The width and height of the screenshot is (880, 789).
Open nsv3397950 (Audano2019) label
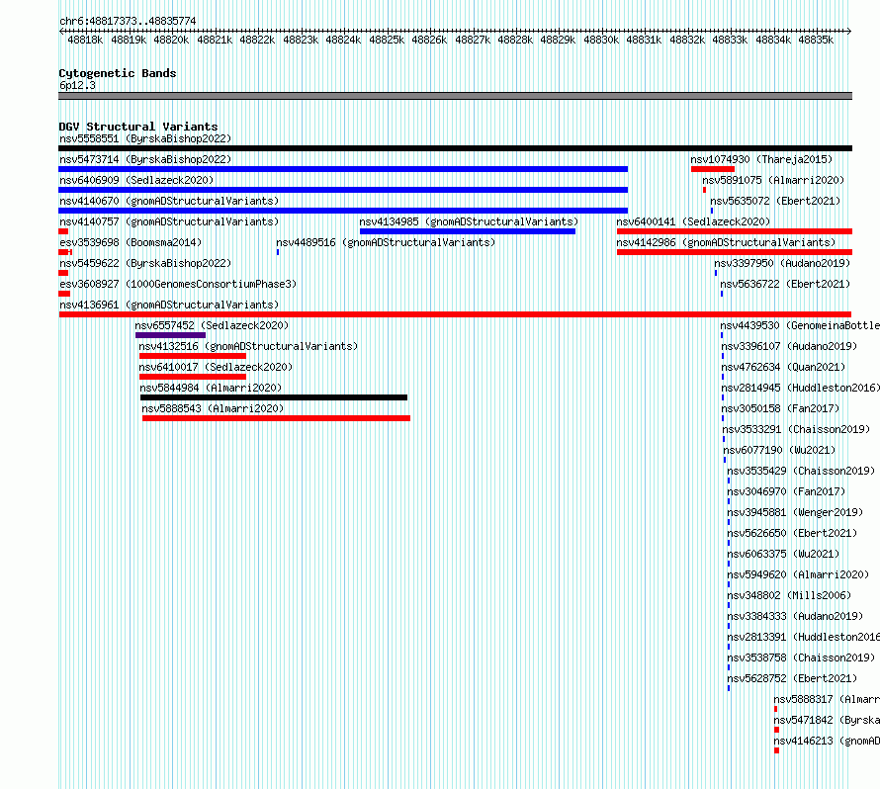(782, 263)
